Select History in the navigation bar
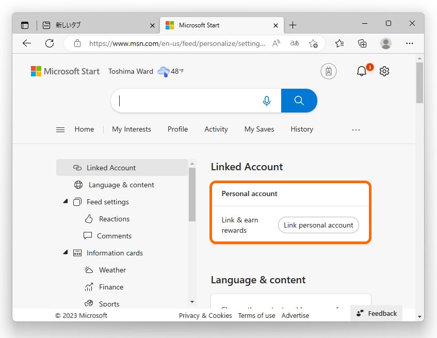437x338 pixels. click(x=301, y=129)
